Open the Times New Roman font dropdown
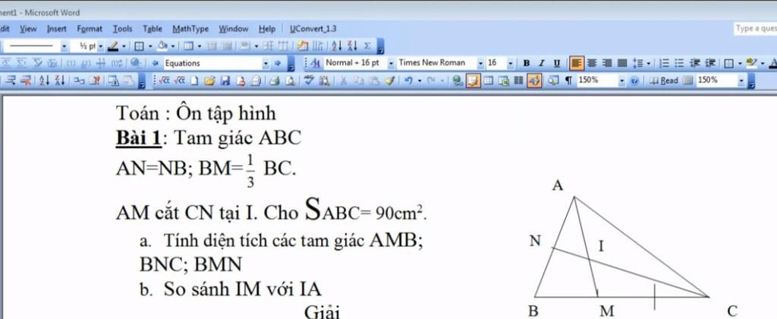The height and width of the screenshot is (319, 777). [480, 63]
